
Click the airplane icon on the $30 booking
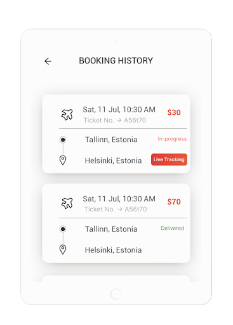tap(67, 114)
